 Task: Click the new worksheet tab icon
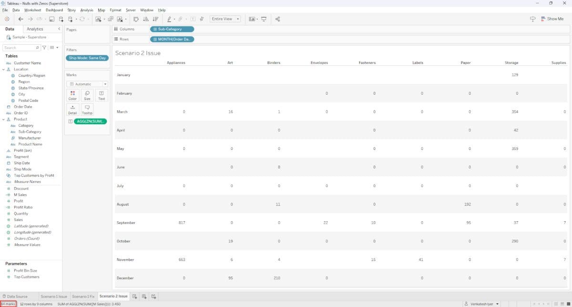[x=135, y=297]
